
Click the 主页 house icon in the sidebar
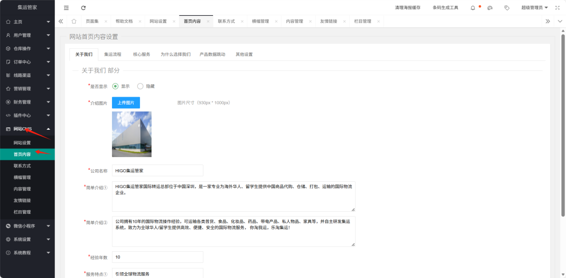point(8,22)
